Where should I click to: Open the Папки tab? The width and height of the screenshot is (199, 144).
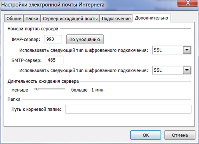click(x=32, y=18)
